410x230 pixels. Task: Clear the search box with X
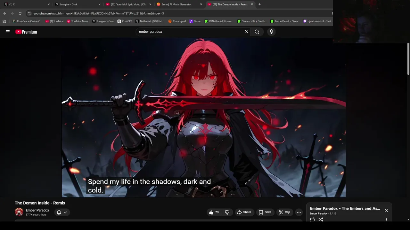point(247,32)
